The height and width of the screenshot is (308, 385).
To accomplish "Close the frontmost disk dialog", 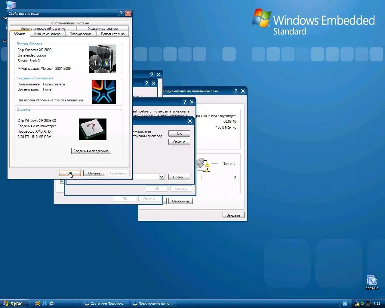I will (x=190, y=121).
